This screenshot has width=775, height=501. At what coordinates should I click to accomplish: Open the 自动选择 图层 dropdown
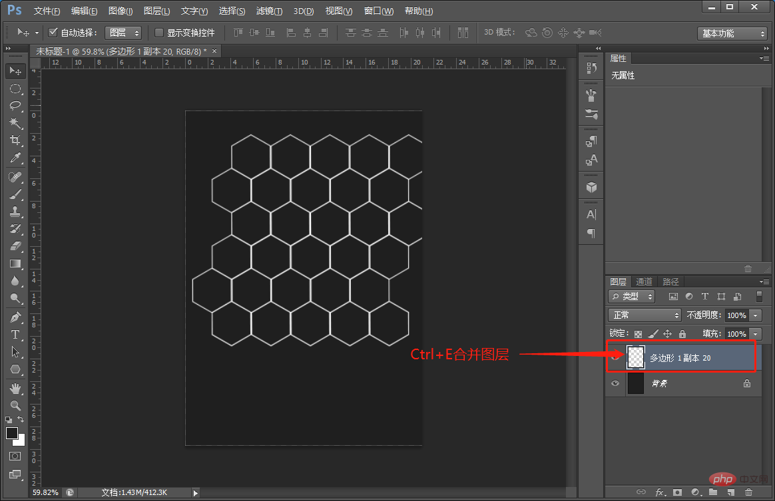click(123, 33)
